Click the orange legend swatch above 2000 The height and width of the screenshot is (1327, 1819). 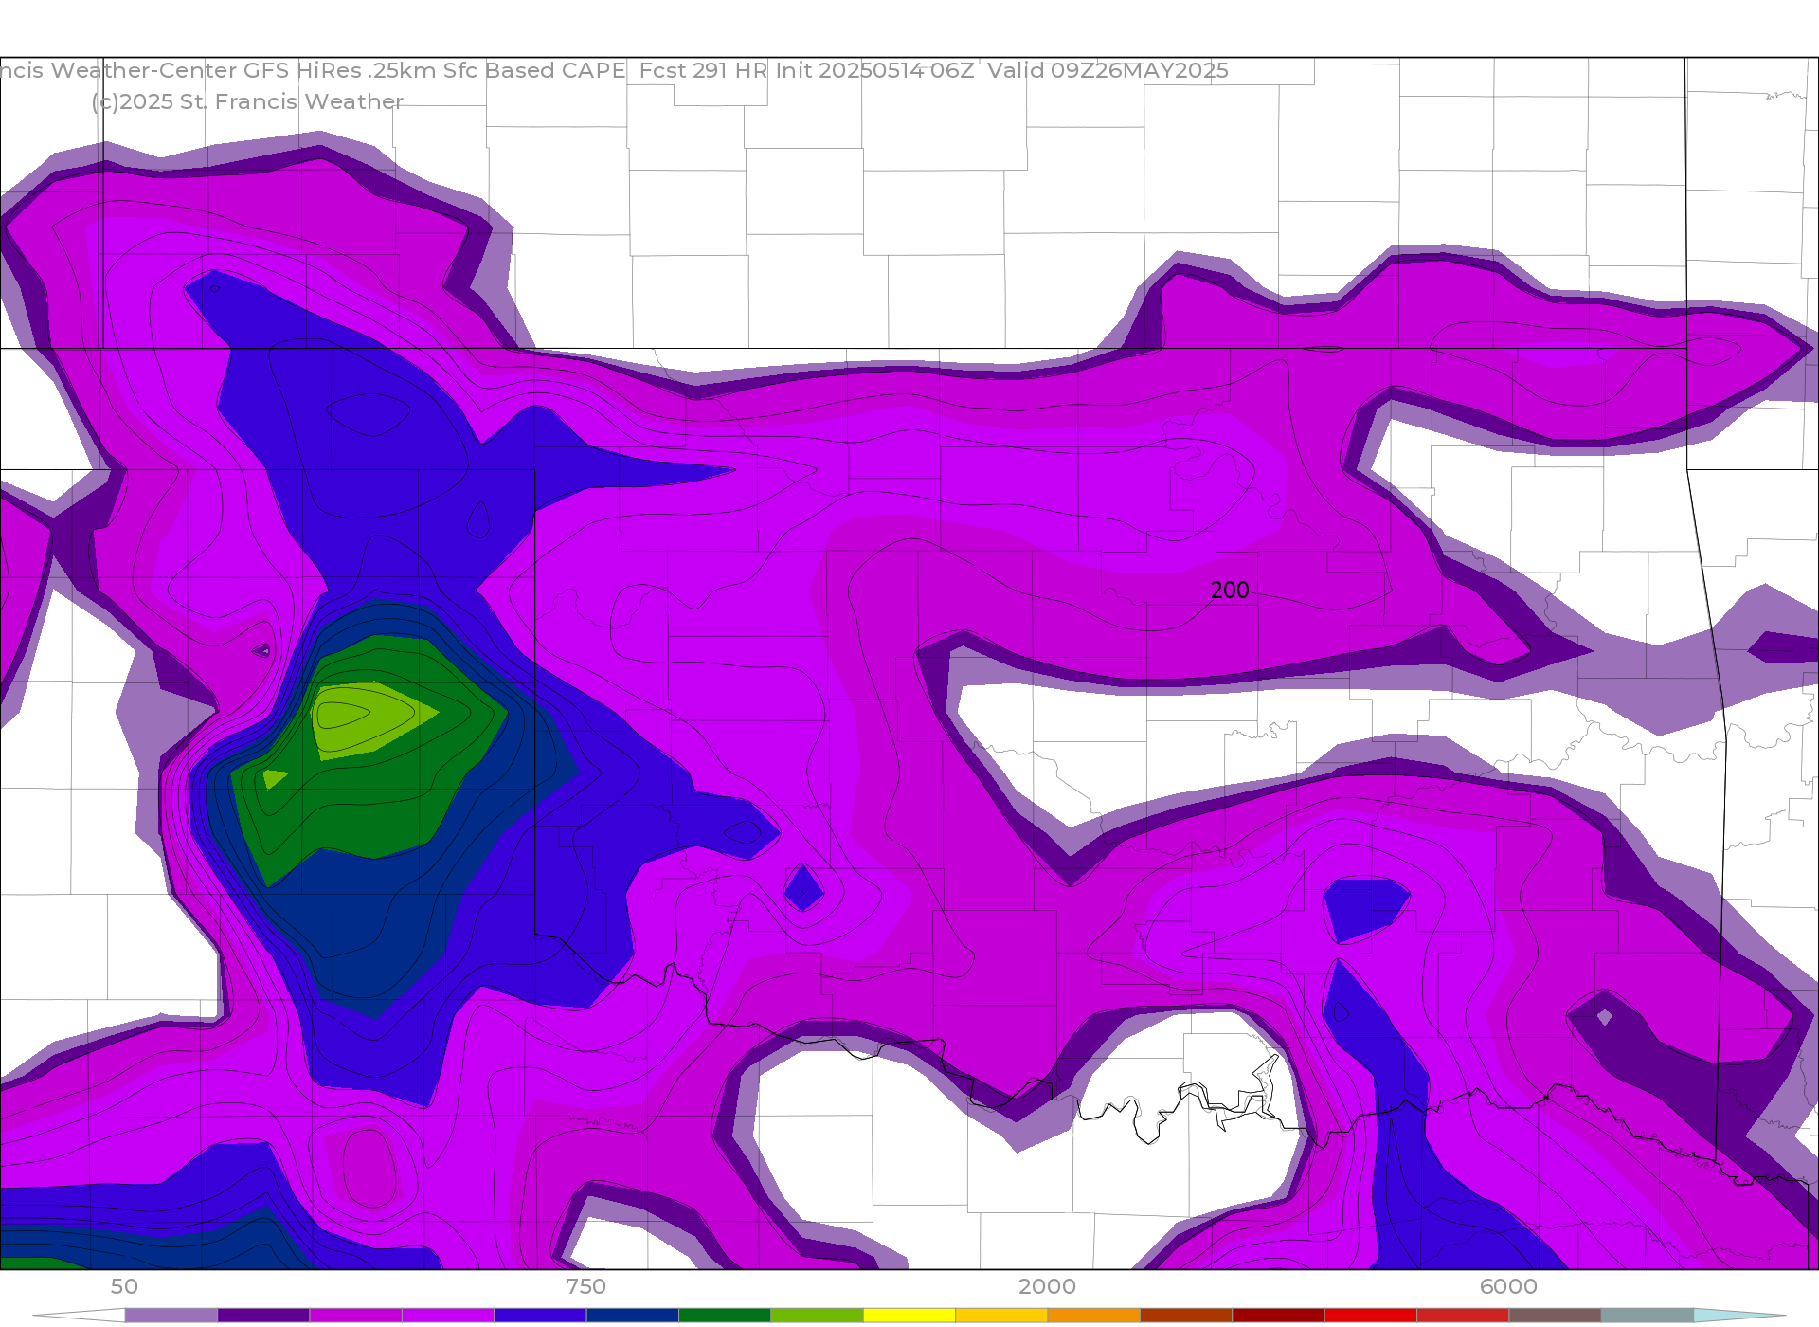pyautogui.click(x=1094, y=1315)
